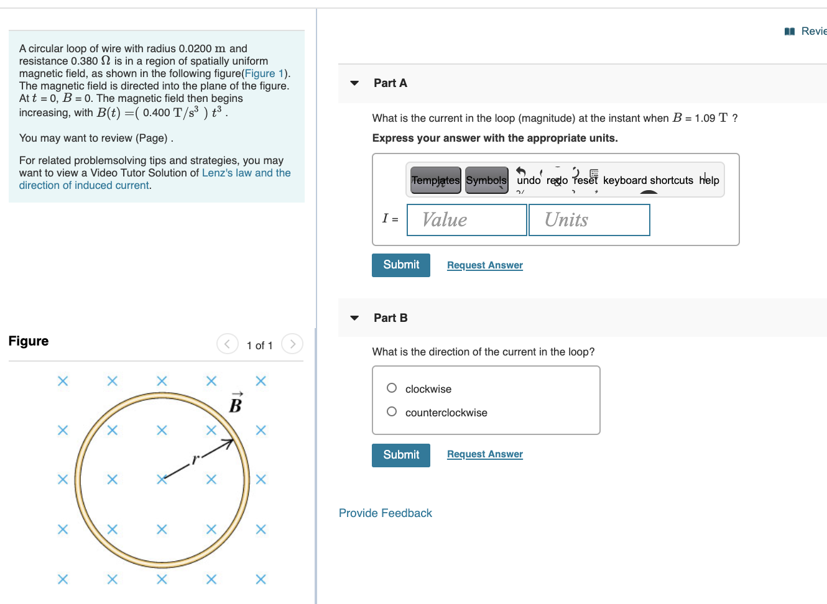Screen dimensions: 827x604
Task: Select the counterclockwise direction option
Action: pyautogui.click(x=391, y=411)
